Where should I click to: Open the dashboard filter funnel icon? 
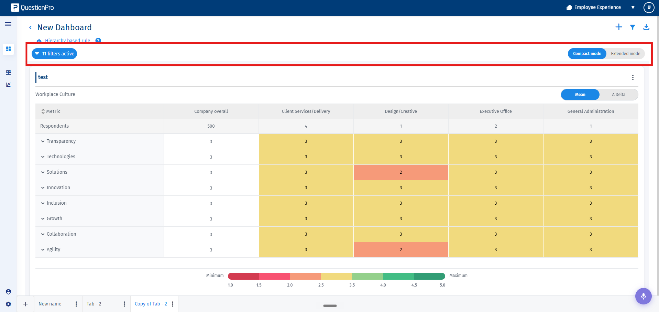pyautogui.click(x=633, y=27)
